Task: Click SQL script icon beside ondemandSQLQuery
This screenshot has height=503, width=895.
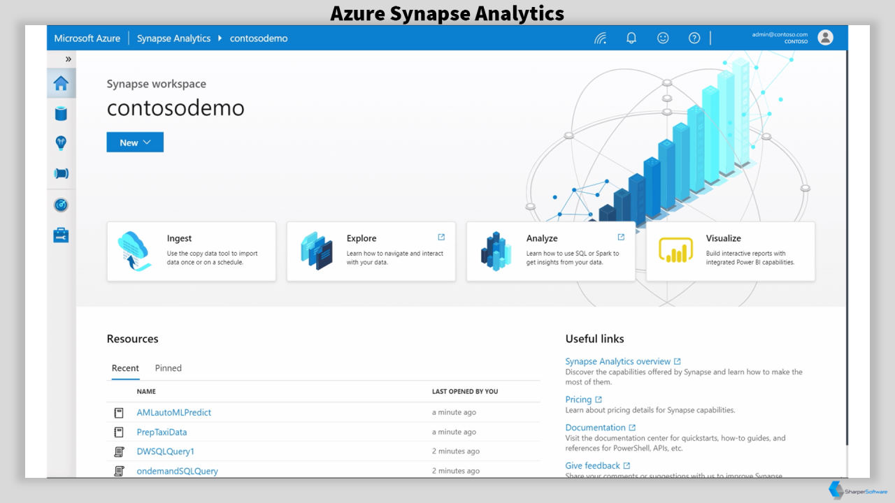Action: [119, 471]
